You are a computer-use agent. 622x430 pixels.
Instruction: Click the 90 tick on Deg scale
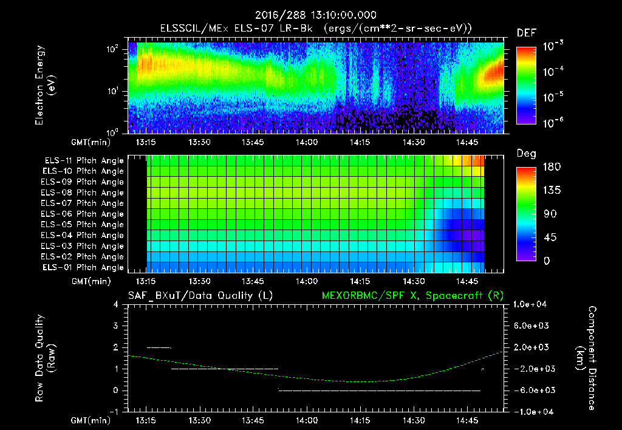pos(550,214)
